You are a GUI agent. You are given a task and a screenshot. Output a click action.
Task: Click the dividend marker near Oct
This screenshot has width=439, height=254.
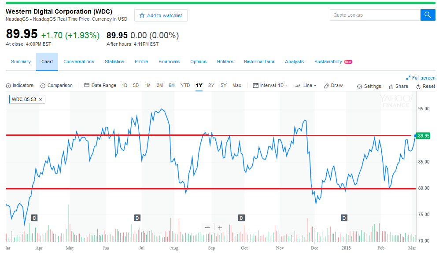(x=241, y=218)
